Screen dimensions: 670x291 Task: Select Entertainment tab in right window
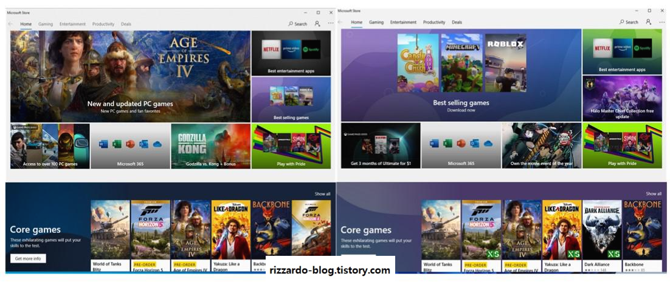403,22
